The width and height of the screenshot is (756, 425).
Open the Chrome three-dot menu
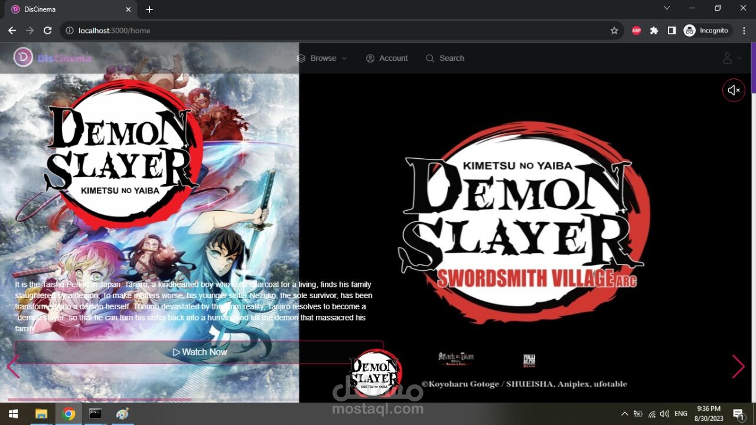(744, 30)
